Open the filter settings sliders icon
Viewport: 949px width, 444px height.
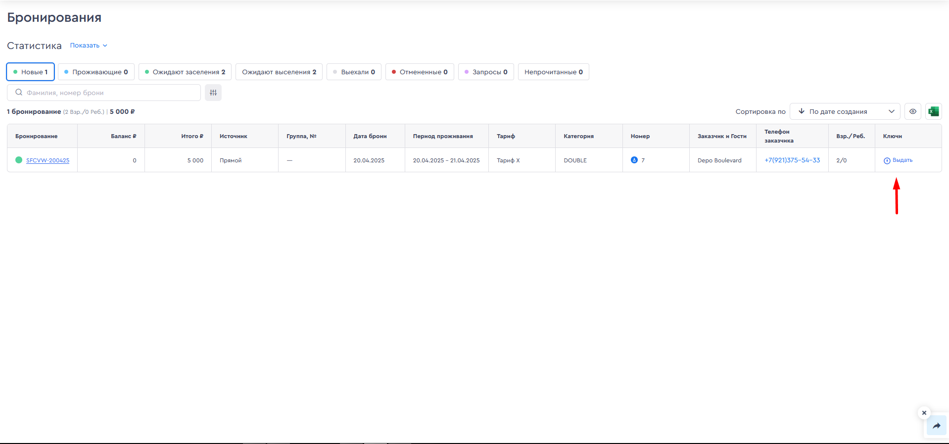coord(213,93)
